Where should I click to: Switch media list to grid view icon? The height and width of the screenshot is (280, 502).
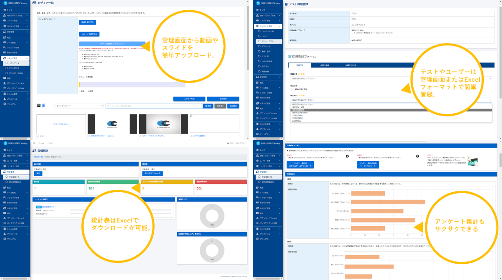pos(44,105)
